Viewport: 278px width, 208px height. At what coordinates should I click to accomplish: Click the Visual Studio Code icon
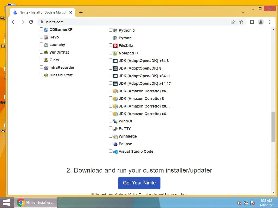pyautogui.click(x=115, y=152)
